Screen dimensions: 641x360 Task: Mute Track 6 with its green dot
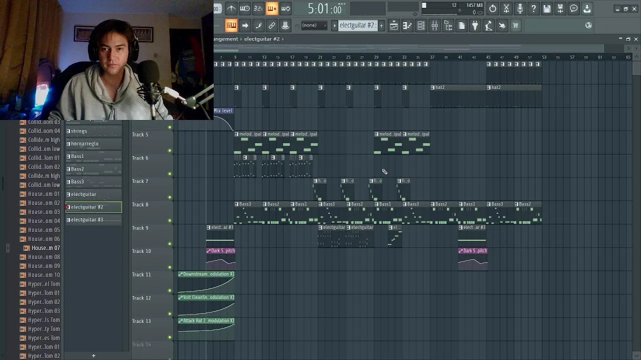pos(170,174)
